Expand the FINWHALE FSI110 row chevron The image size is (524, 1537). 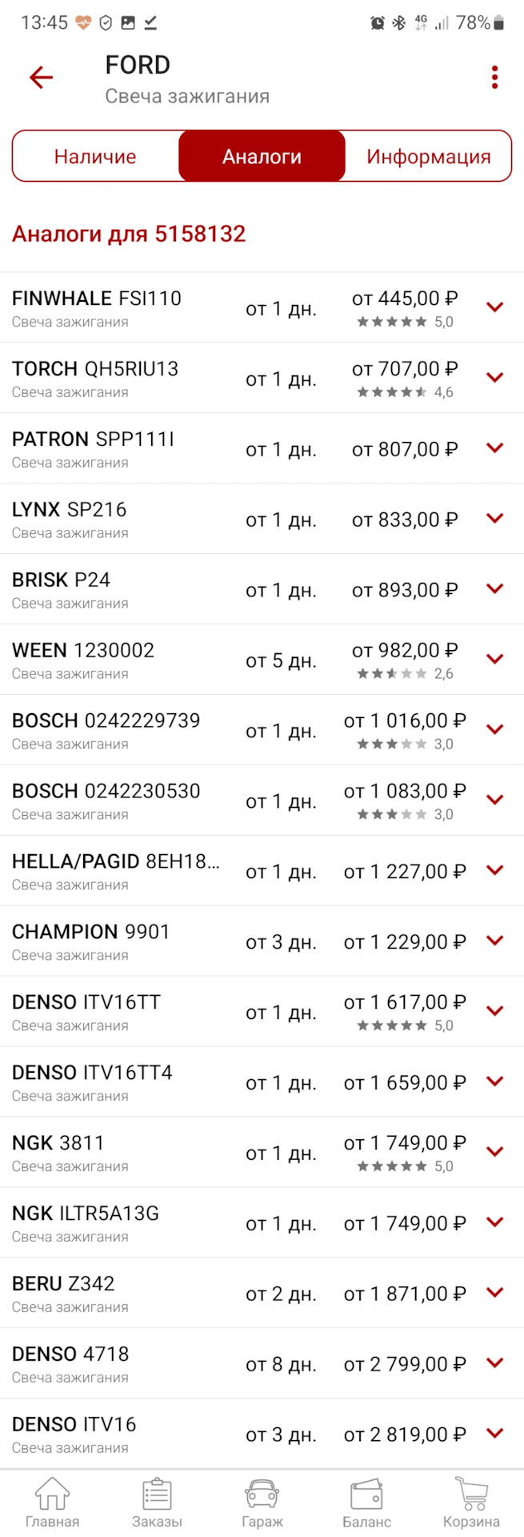coord(495,307)
